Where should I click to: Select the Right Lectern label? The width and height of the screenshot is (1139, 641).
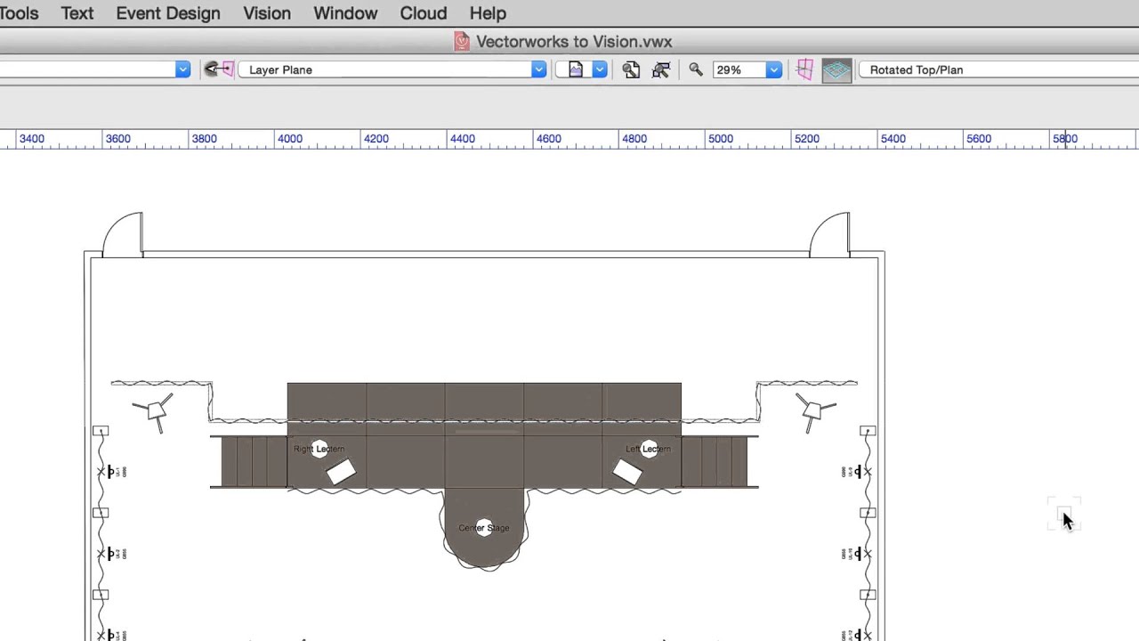click(x=319, y=449)
